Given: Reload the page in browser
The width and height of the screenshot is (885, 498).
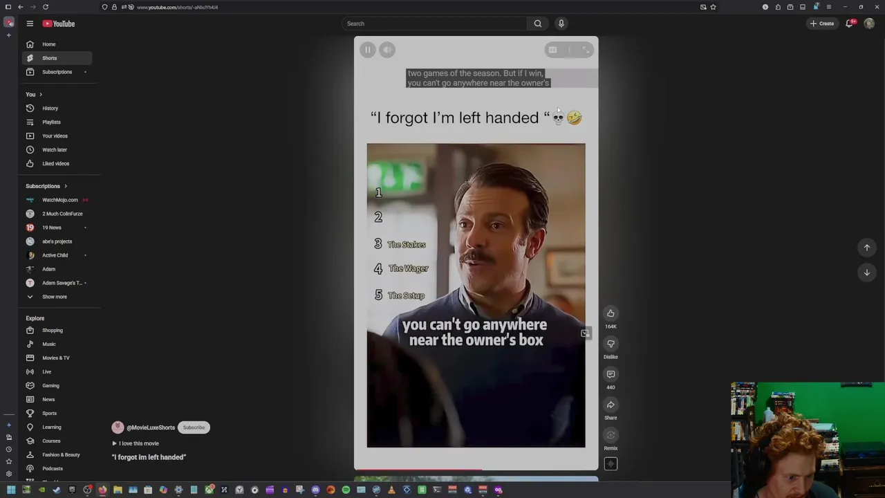Looking at the screenshot, I should pos(45,7).
